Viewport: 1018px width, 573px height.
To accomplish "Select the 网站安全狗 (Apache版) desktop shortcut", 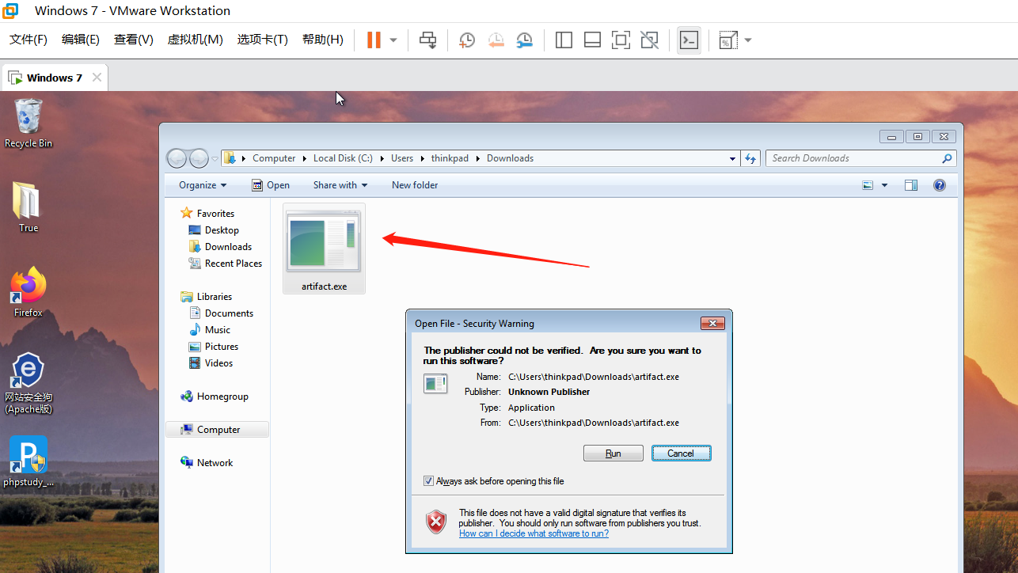I will (28, 383).
